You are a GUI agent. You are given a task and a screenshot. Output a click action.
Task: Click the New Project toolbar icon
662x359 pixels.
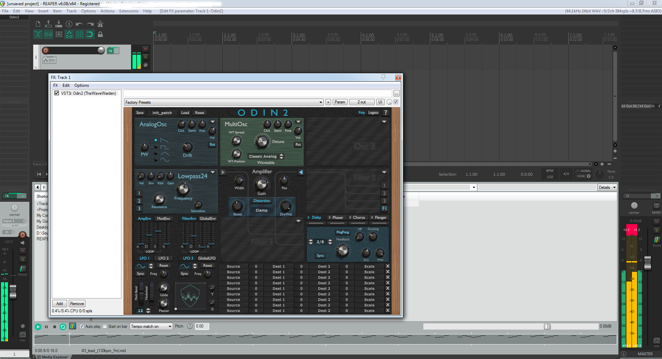(38, 24)
